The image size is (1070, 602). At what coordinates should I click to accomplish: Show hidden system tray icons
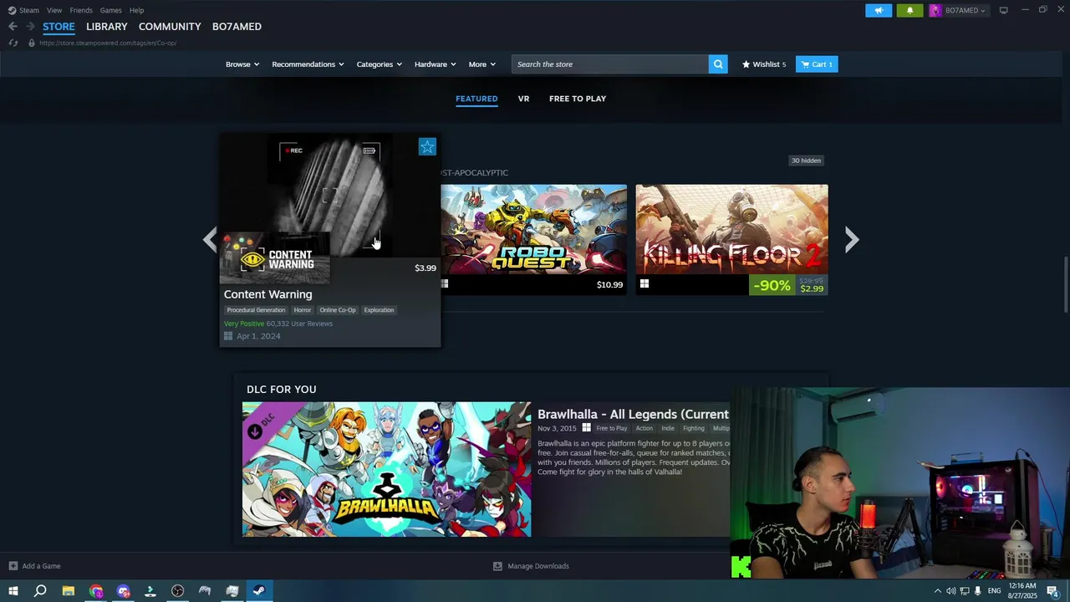click(x=937, y=591)
